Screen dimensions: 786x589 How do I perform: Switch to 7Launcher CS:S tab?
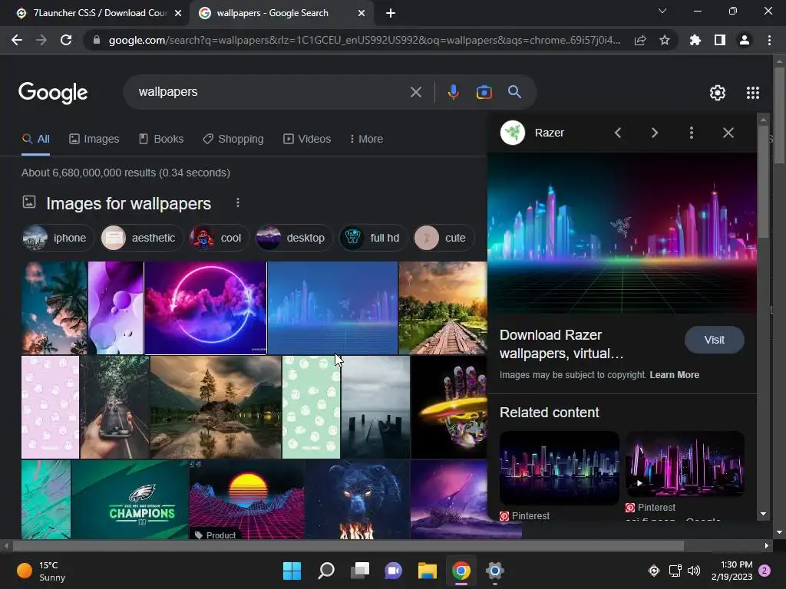pyautogui.click(x=95, y=13)
